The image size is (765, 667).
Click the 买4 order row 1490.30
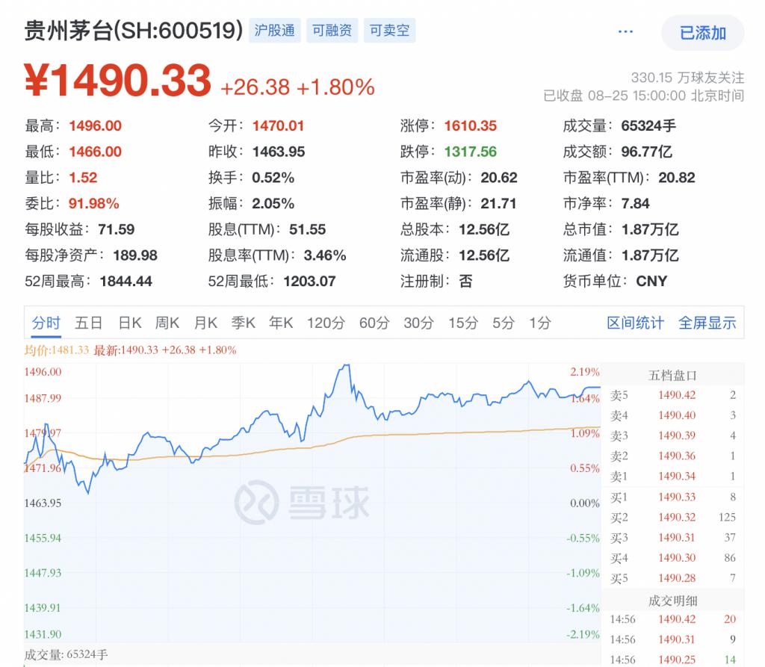click(x=673, y=558)
